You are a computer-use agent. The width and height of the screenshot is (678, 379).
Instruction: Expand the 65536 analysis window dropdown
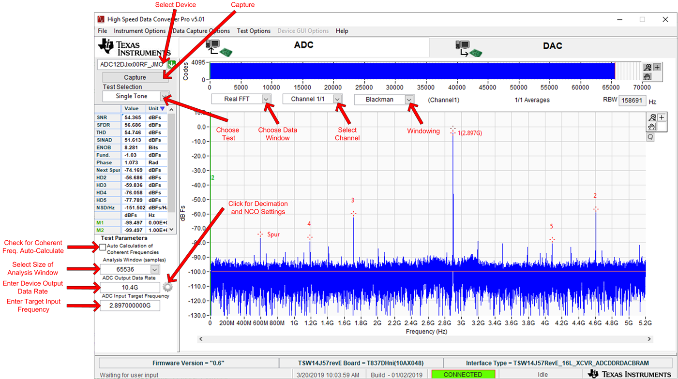click(154, 269)
